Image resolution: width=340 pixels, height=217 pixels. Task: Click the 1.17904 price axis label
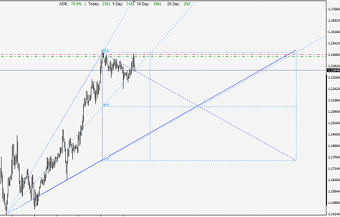[x=333, y=157]
